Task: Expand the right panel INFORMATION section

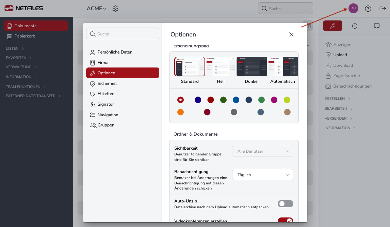Action: coord(340,128)
